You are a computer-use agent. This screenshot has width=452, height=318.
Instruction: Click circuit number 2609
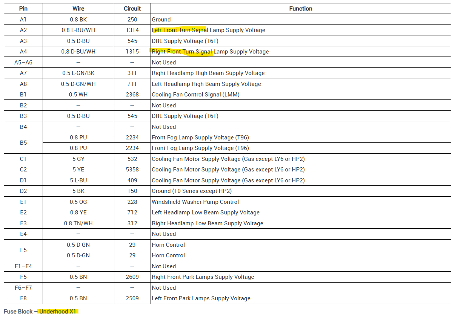[132, 277]
